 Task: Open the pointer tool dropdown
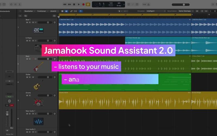tap(120, 11)
